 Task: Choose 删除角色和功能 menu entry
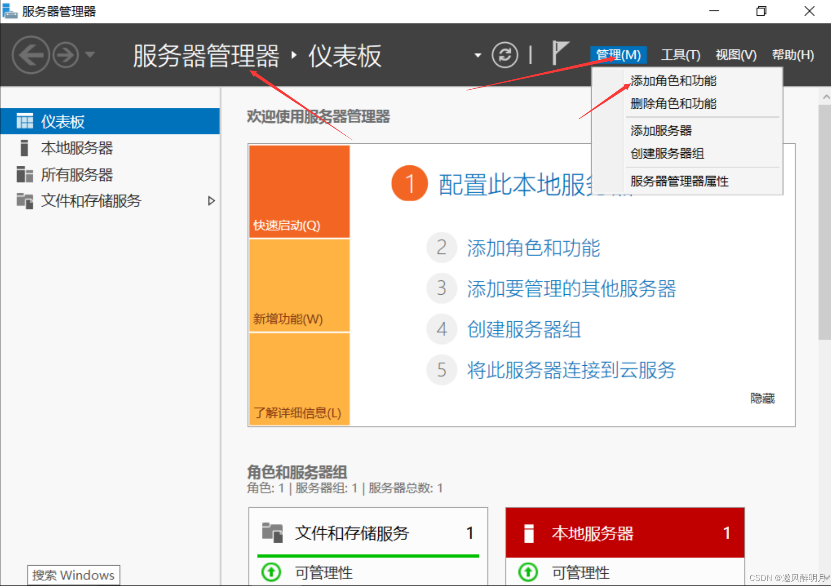673,104
